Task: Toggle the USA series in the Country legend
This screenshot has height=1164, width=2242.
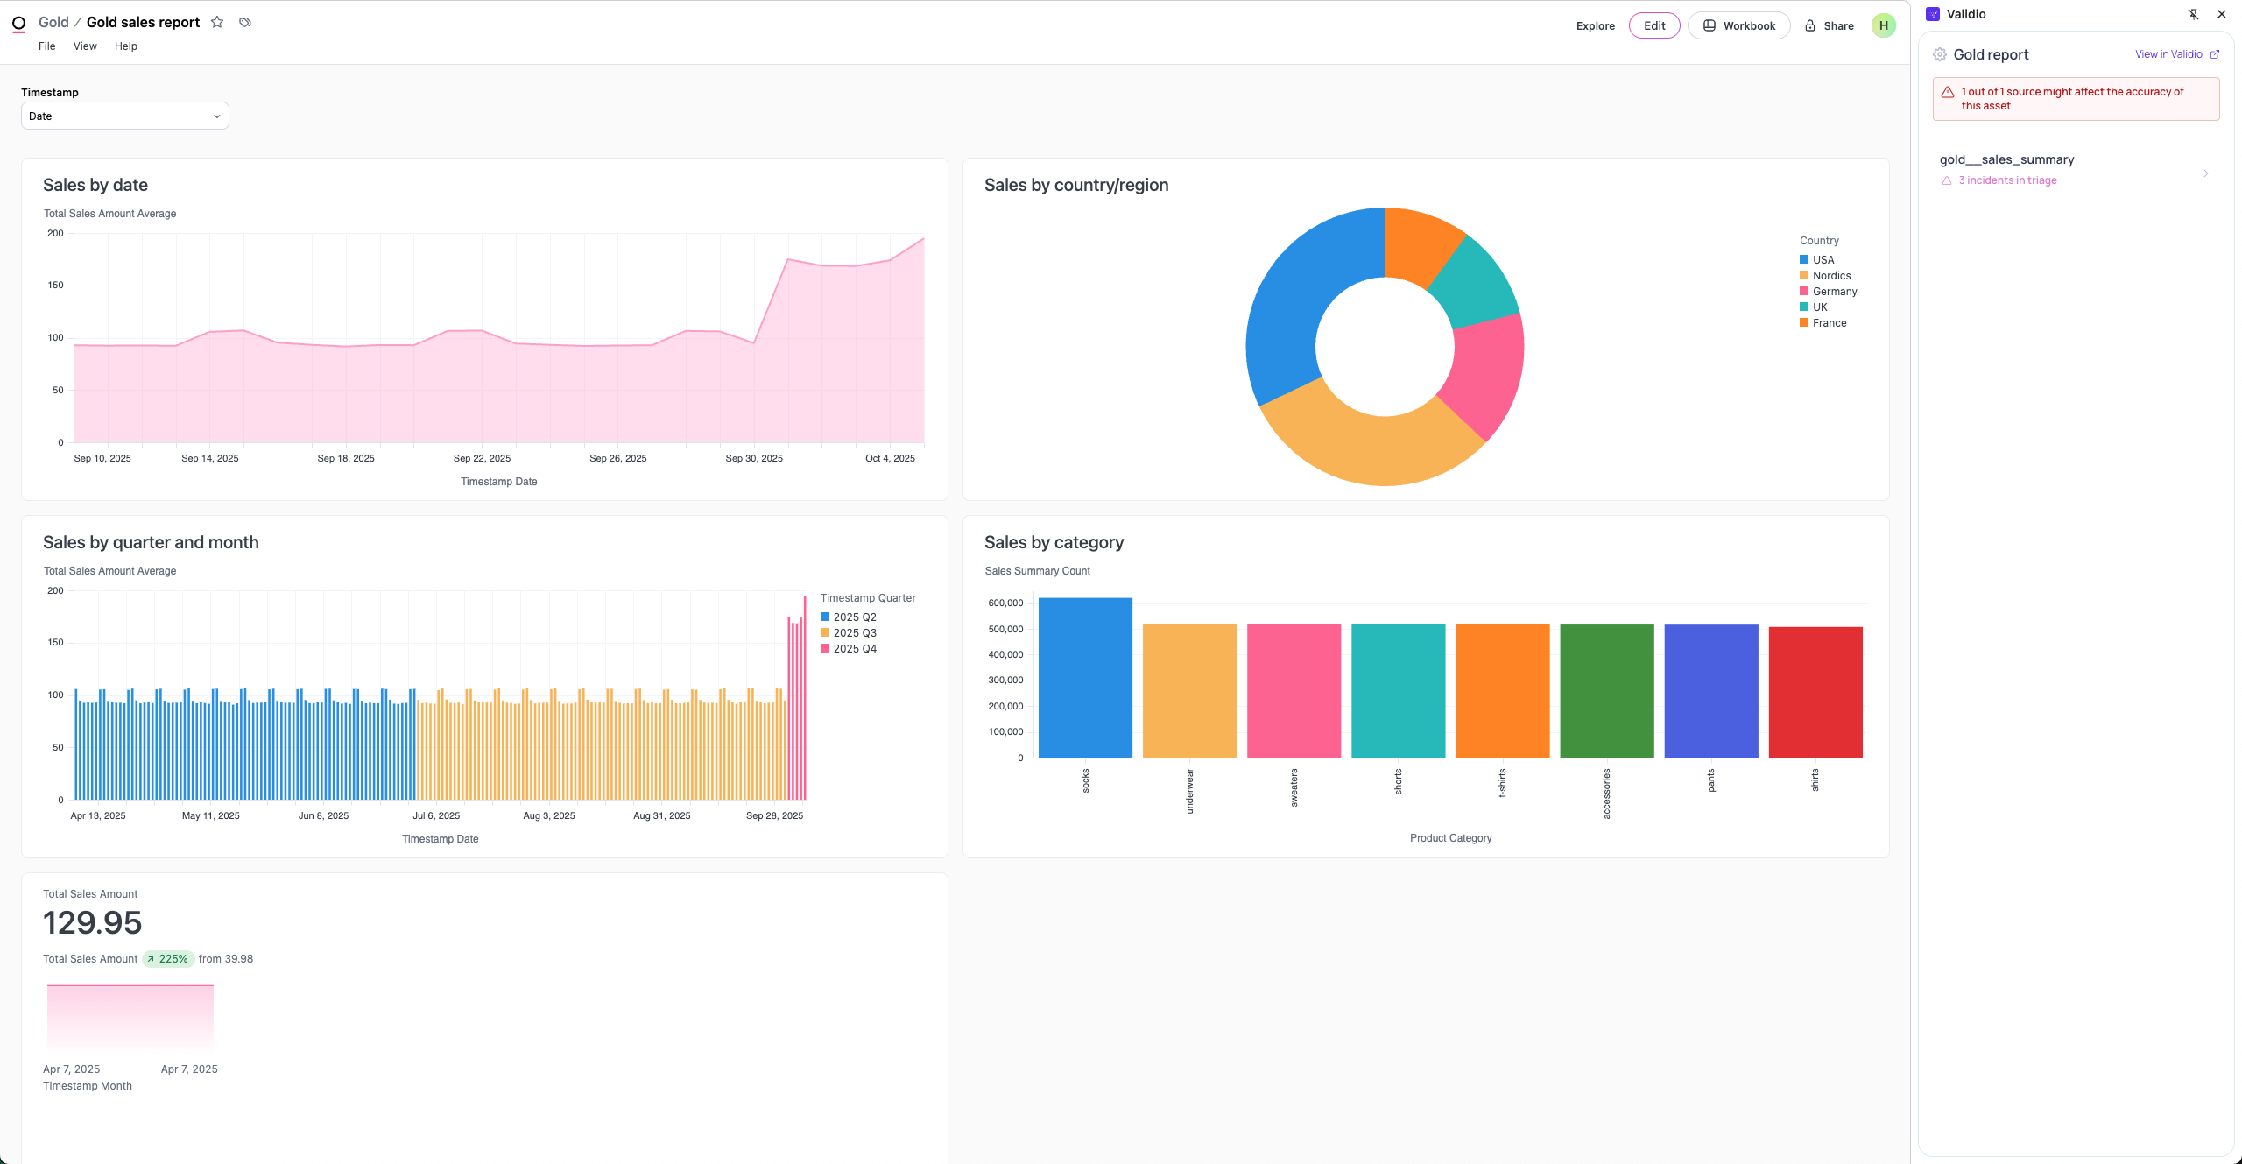Action: 1823,260
